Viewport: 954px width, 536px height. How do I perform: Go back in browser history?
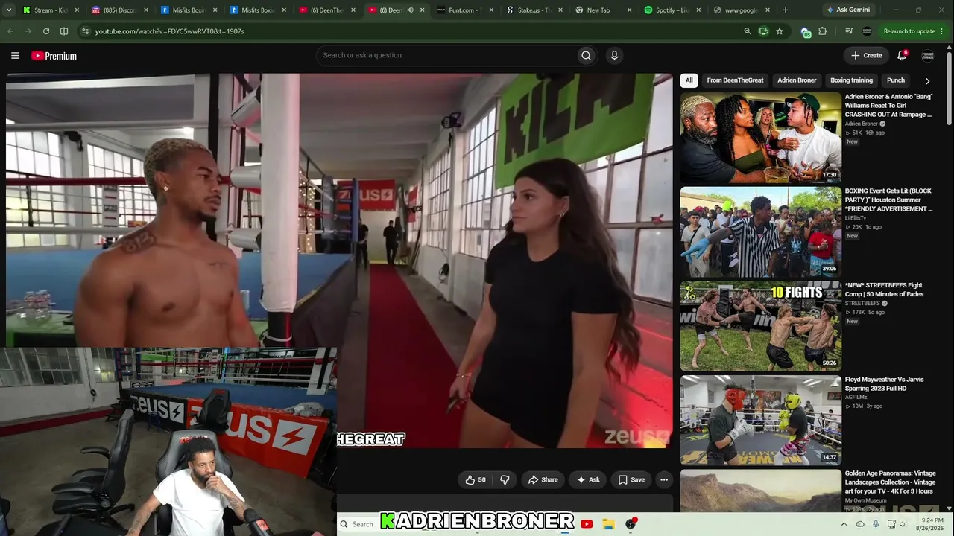pos(10,31)
